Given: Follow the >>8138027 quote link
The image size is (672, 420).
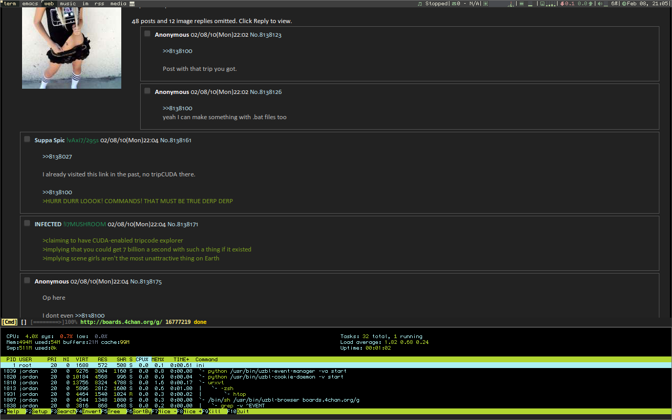Looking at the screenshot, I should pyautogui.click(x=57, y=156).
